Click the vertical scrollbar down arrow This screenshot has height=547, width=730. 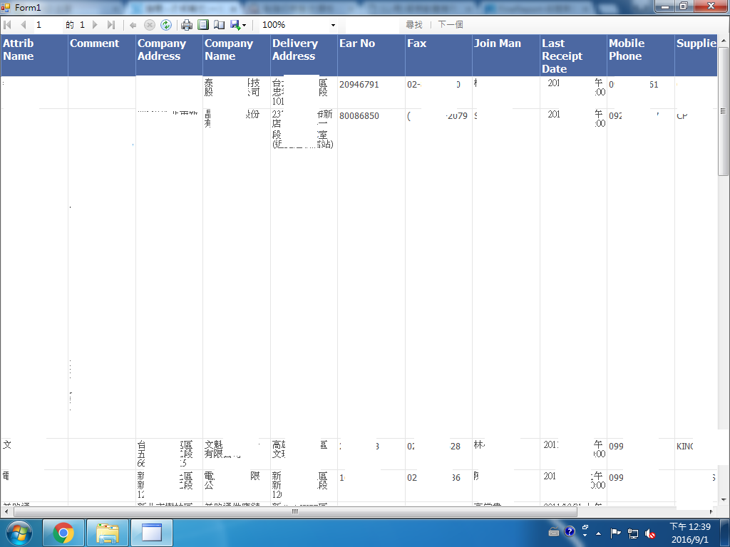click(723, 500)
